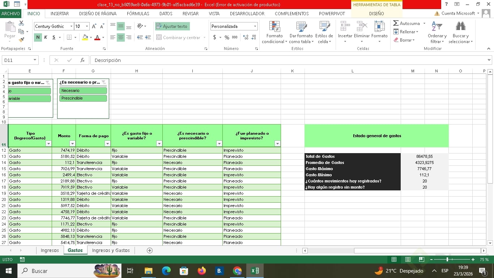Expand the Name Box dropdown for D11
This screenshot has height=278, width=494.
(35, 60)
